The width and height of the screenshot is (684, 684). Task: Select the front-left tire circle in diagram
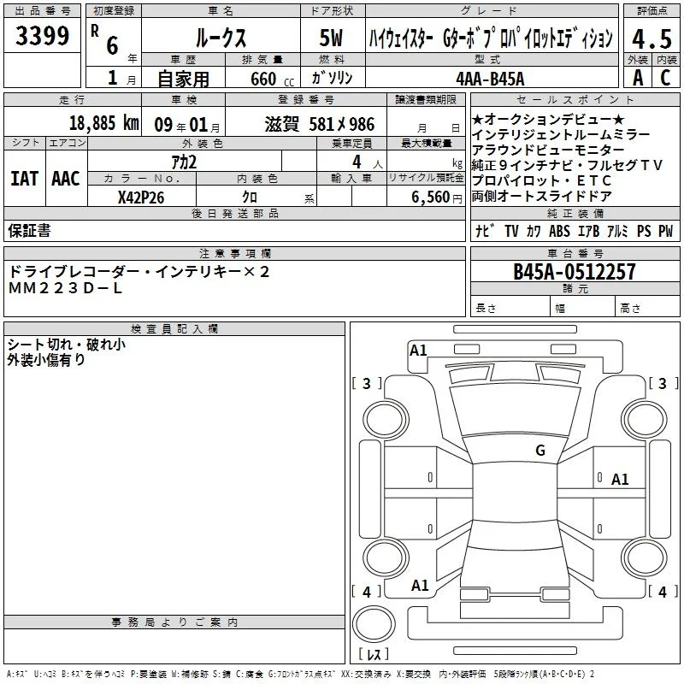coord(386,420)
